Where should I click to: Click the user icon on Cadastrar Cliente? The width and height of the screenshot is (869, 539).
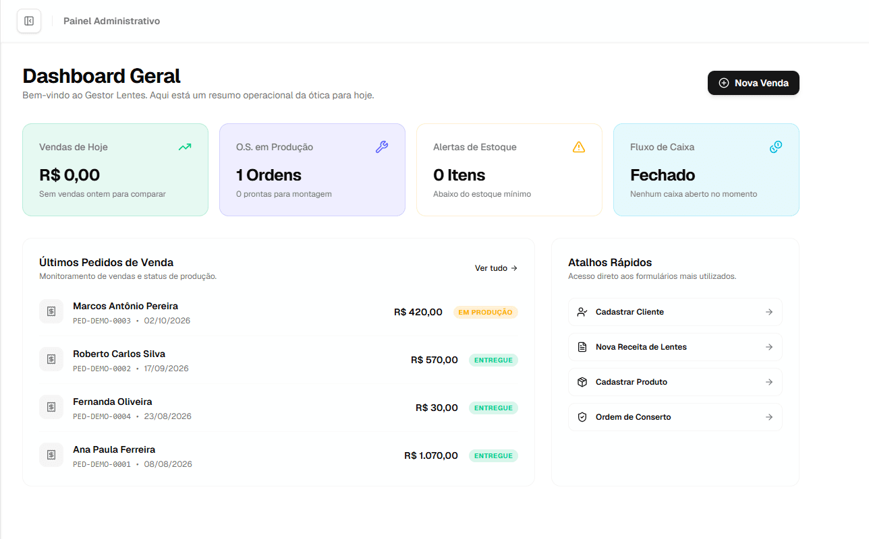point(582,312)
